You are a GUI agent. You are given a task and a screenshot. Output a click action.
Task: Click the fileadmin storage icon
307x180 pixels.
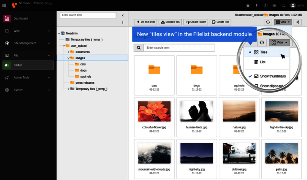coord(63,33)
